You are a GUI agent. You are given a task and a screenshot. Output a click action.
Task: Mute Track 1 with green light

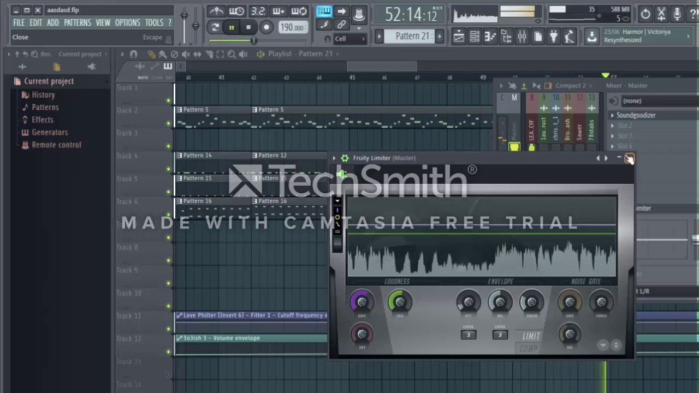click(x=168, y=100)
